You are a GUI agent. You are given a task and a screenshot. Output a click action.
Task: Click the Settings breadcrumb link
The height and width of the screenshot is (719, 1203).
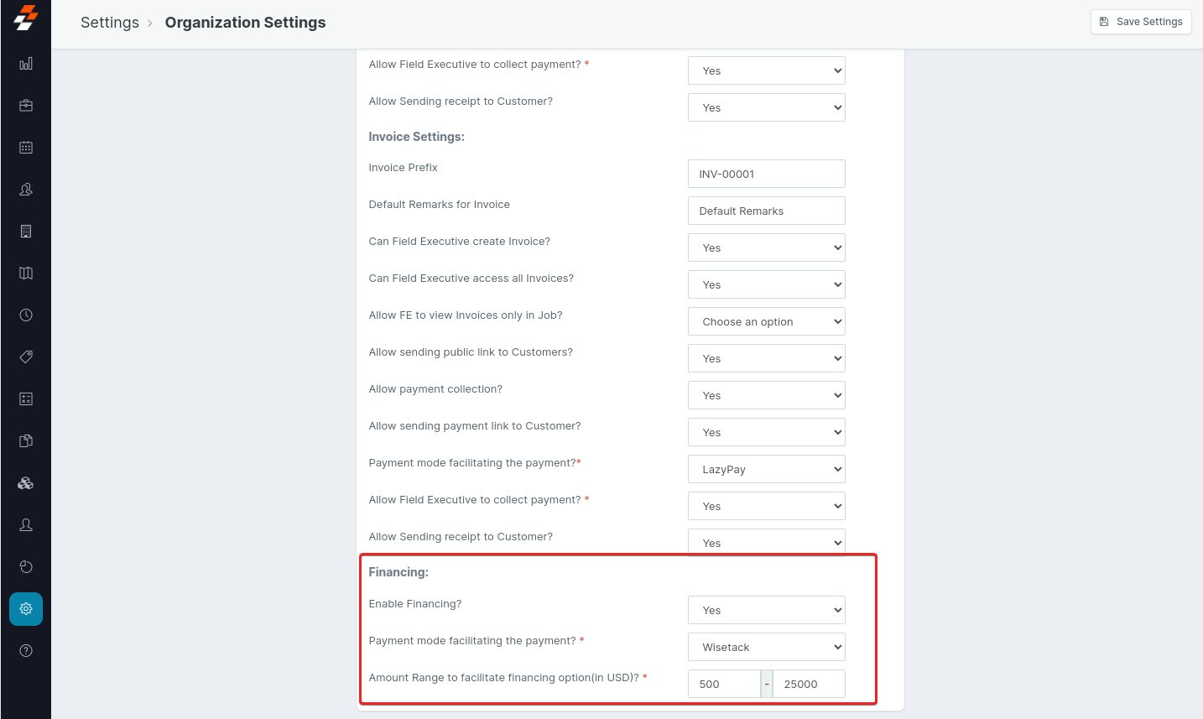point(110,23)
